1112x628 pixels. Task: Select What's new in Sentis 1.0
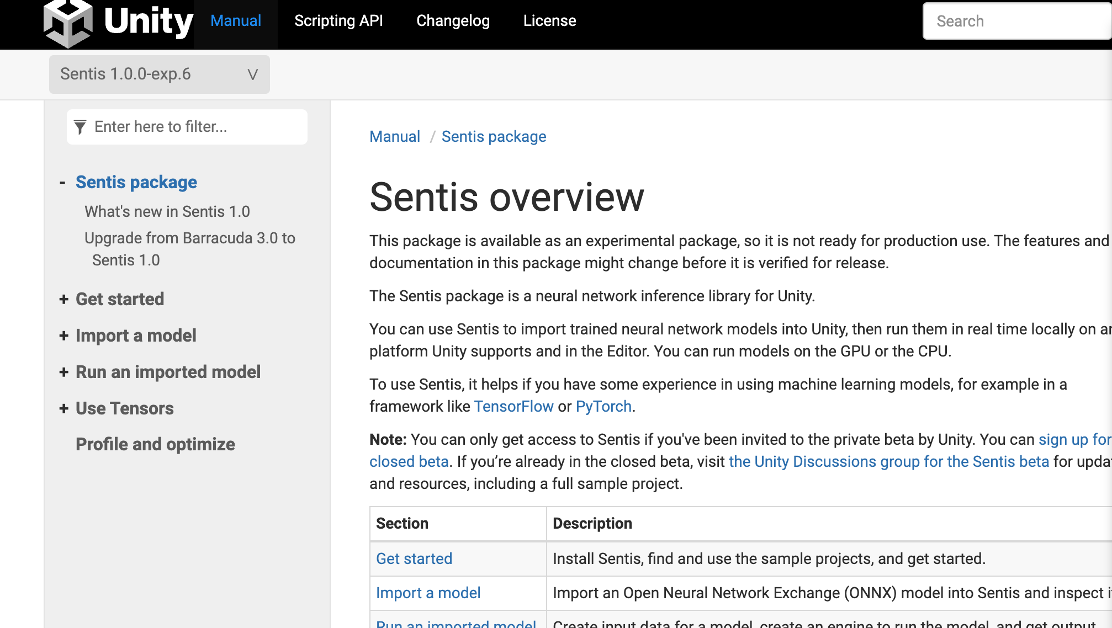click(x=167, y=211)
